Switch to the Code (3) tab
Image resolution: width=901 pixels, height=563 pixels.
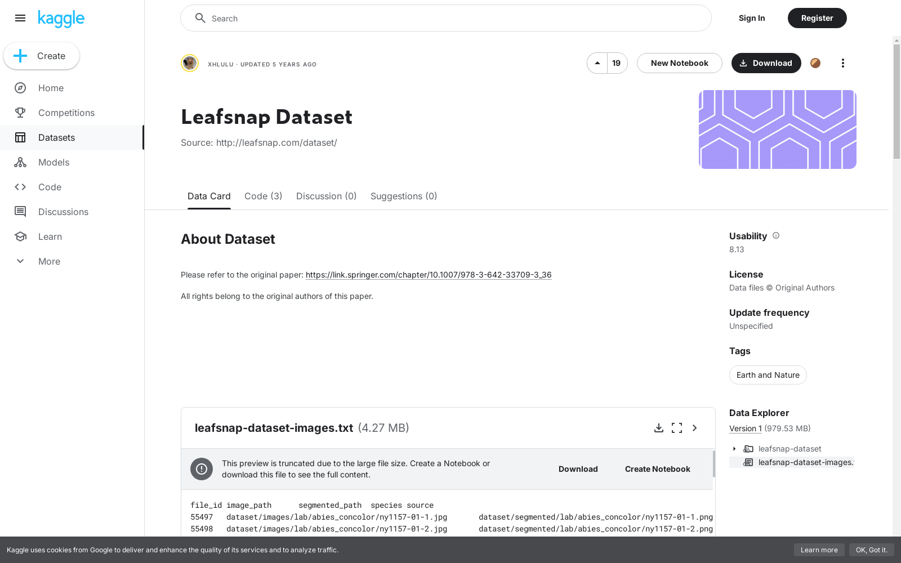pos(264,196)
